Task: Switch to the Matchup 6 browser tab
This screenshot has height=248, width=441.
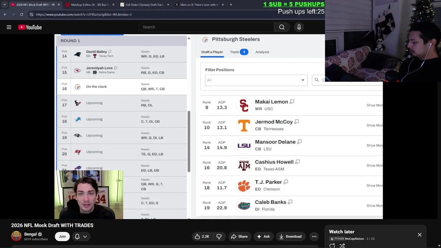Action: (90, 5)
